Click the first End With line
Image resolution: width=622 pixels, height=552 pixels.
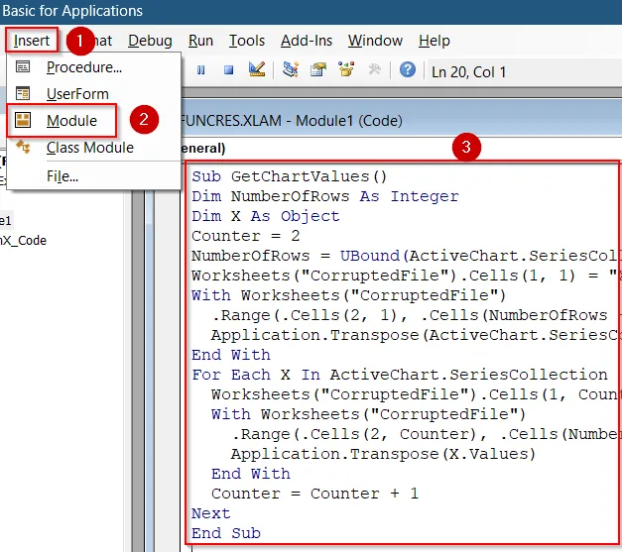231,355
